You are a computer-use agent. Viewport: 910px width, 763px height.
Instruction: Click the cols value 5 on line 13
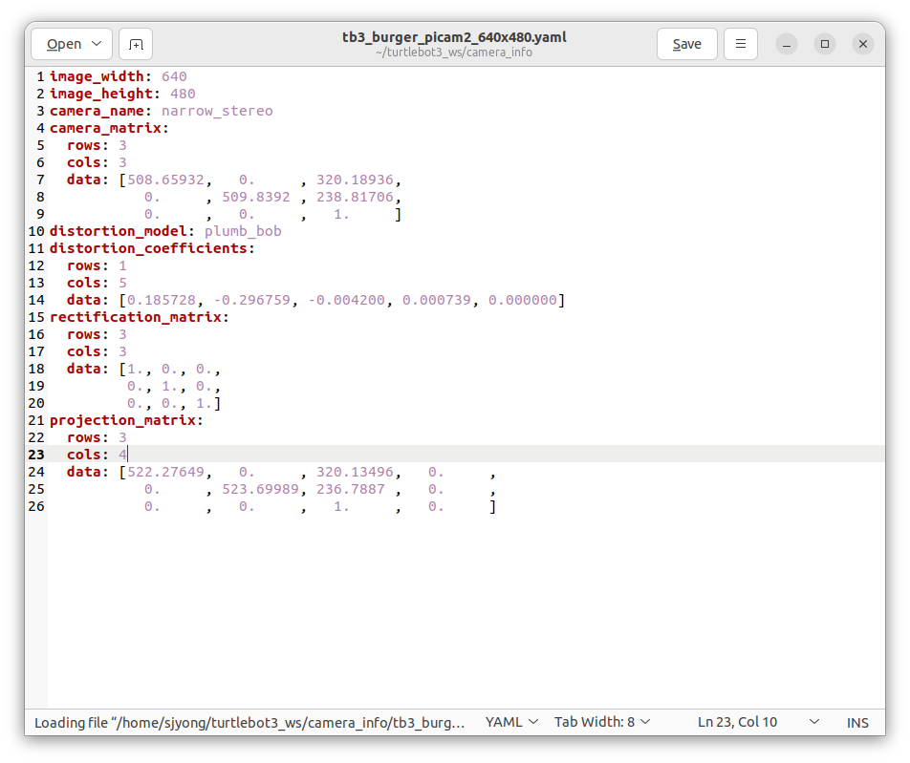[122, 283]
